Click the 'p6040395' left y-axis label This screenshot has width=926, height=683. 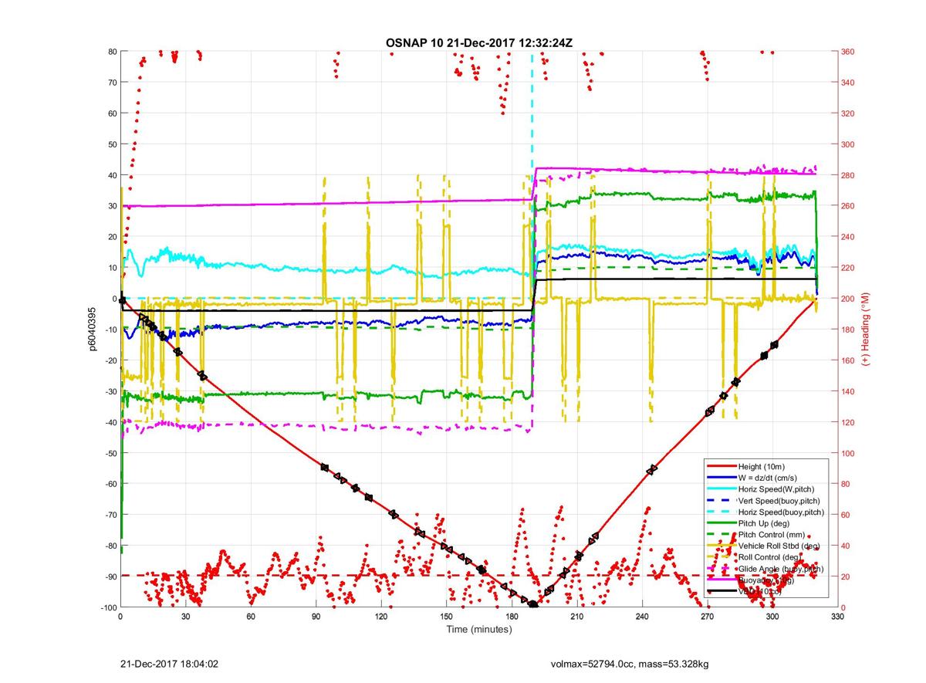click(92, 330)
